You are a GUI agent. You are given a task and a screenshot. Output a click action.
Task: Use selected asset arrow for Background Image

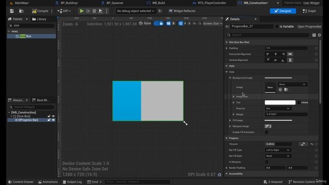tap(280, 90)
